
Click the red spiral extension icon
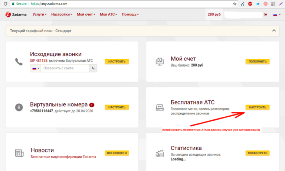pyautogui.click(x=265, y=4)
